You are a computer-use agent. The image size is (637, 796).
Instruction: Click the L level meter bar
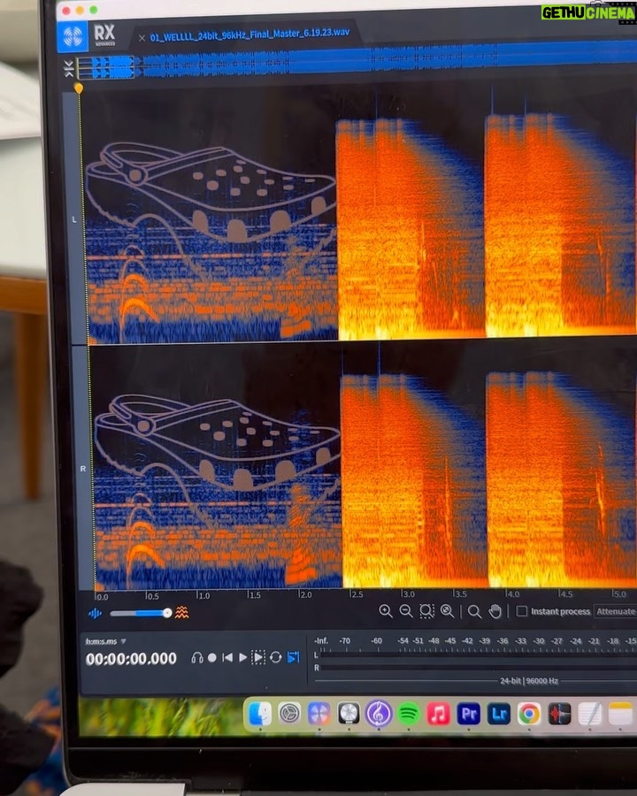coord(478,655)
